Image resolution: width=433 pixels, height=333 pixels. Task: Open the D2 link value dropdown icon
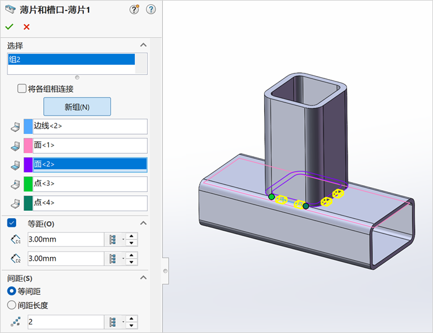point(115,259)
